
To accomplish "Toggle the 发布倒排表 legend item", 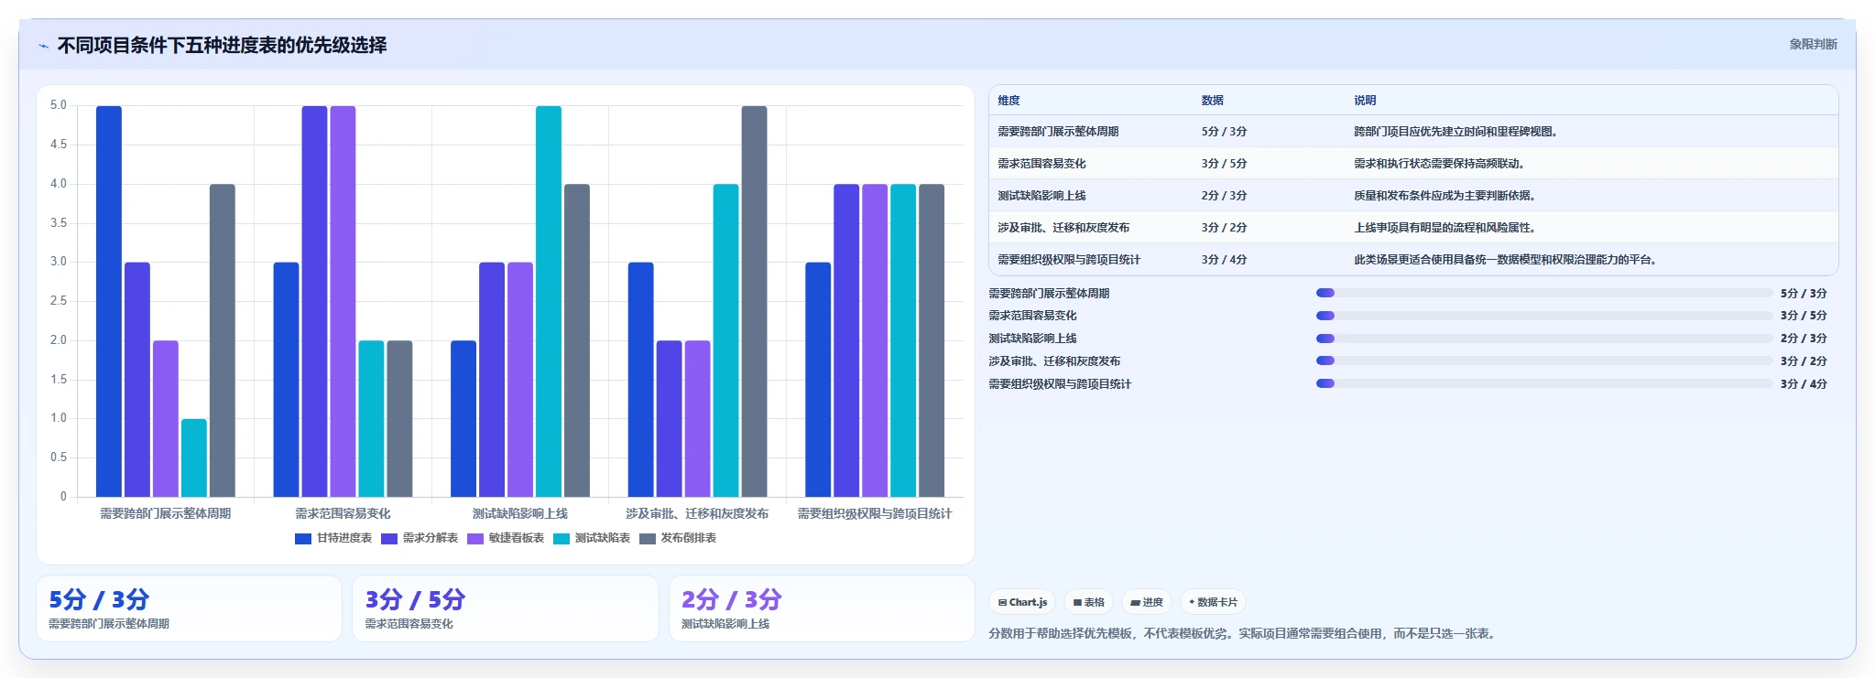I will (678, 539).
